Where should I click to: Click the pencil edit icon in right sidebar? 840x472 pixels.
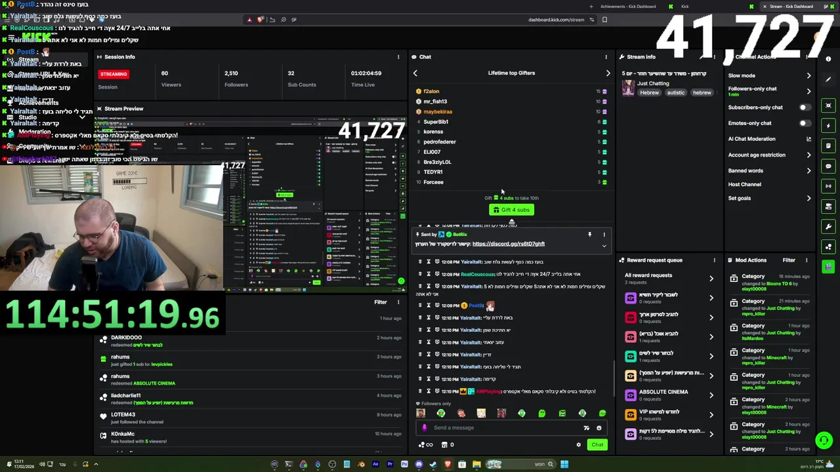pos(828,79)
